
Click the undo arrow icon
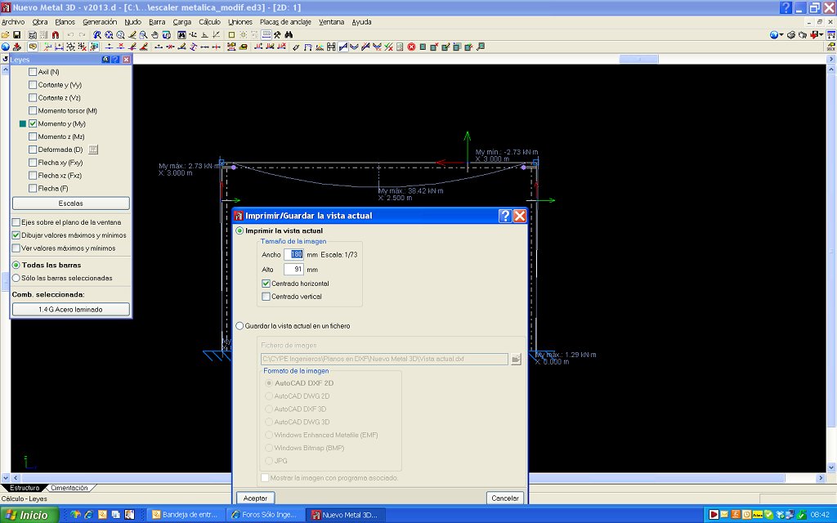pyautogui.click(x=70, y=34)
